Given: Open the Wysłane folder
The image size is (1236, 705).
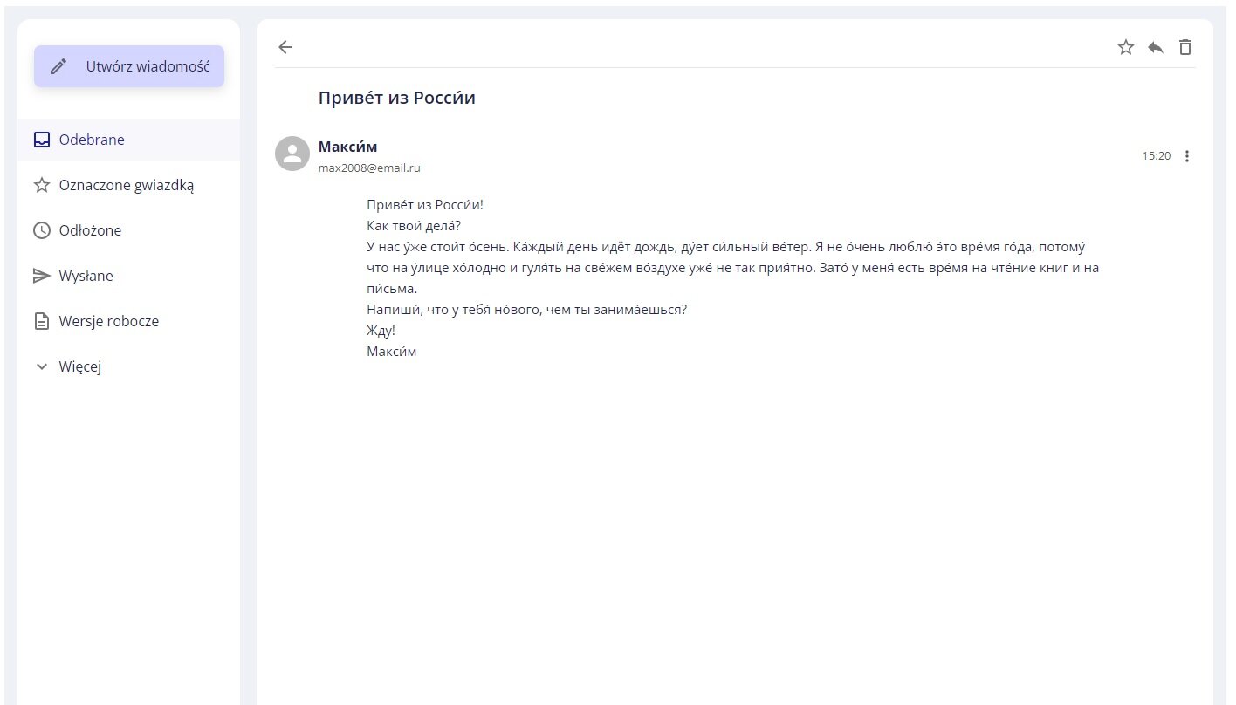Looking at the screenshot, I should (86, 276).
